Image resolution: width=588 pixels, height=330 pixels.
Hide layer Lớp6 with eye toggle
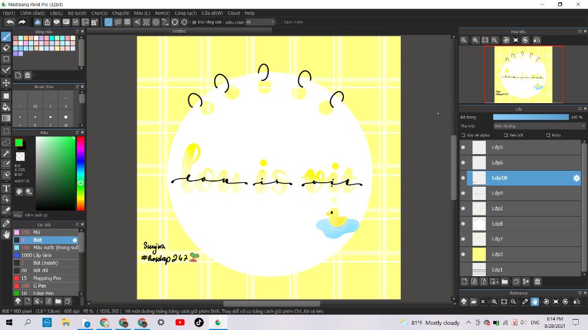(463, 163)
